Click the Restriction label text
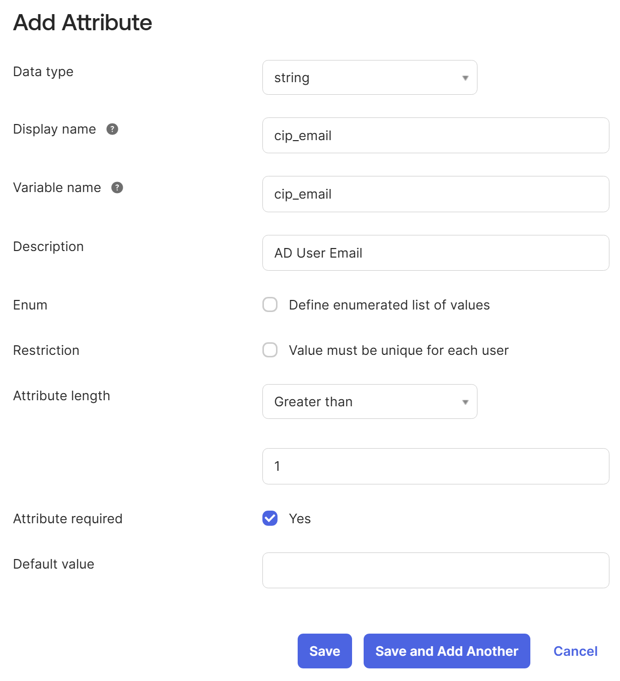The width and height of the screenshot is (620, 681). (46, 350)
